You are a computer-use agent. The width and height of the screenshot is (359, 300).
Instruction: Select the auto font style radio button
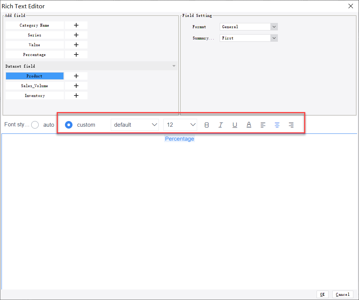click(35, 125)
